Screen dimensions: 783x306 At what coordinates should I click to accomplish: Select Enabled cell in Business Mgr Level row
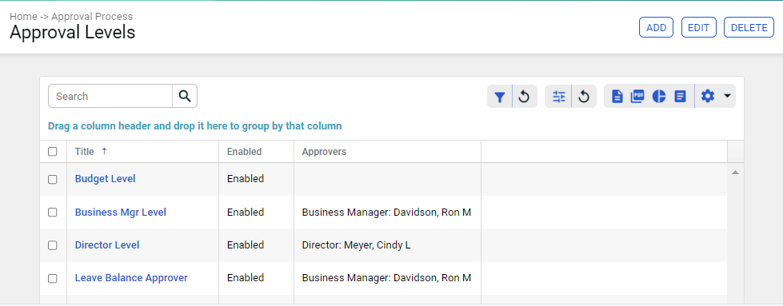click(x=256, y=213)
